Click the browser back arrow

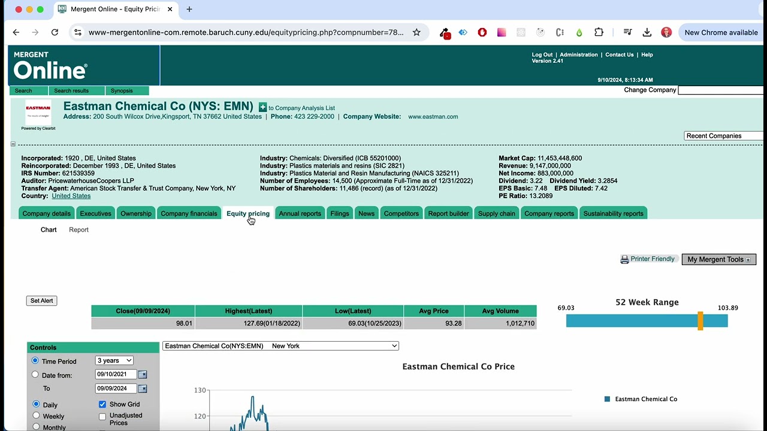[x=16, y=32]
